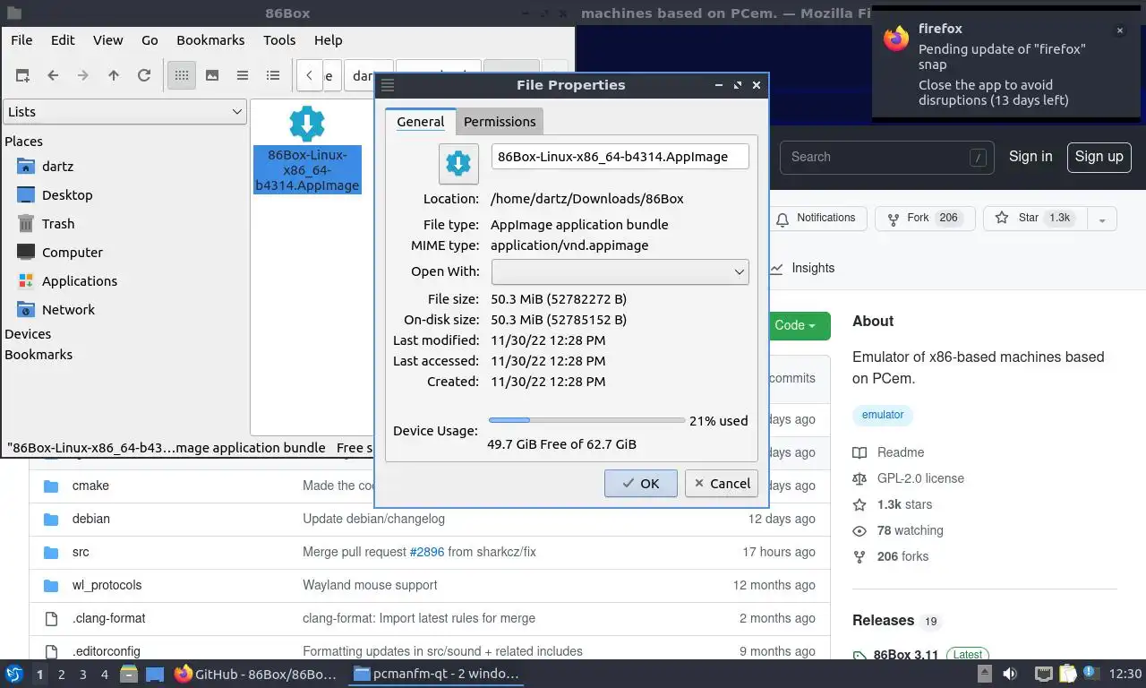Open pull request #2896 link
Screen dimensions: 1146x688
coord(426,552)
